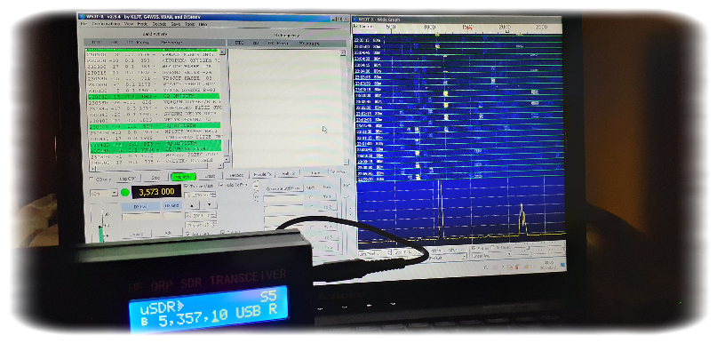Click the Log QSO button
Image resolution: width=725 pixels, height=343 pixels.
point(128,178)
